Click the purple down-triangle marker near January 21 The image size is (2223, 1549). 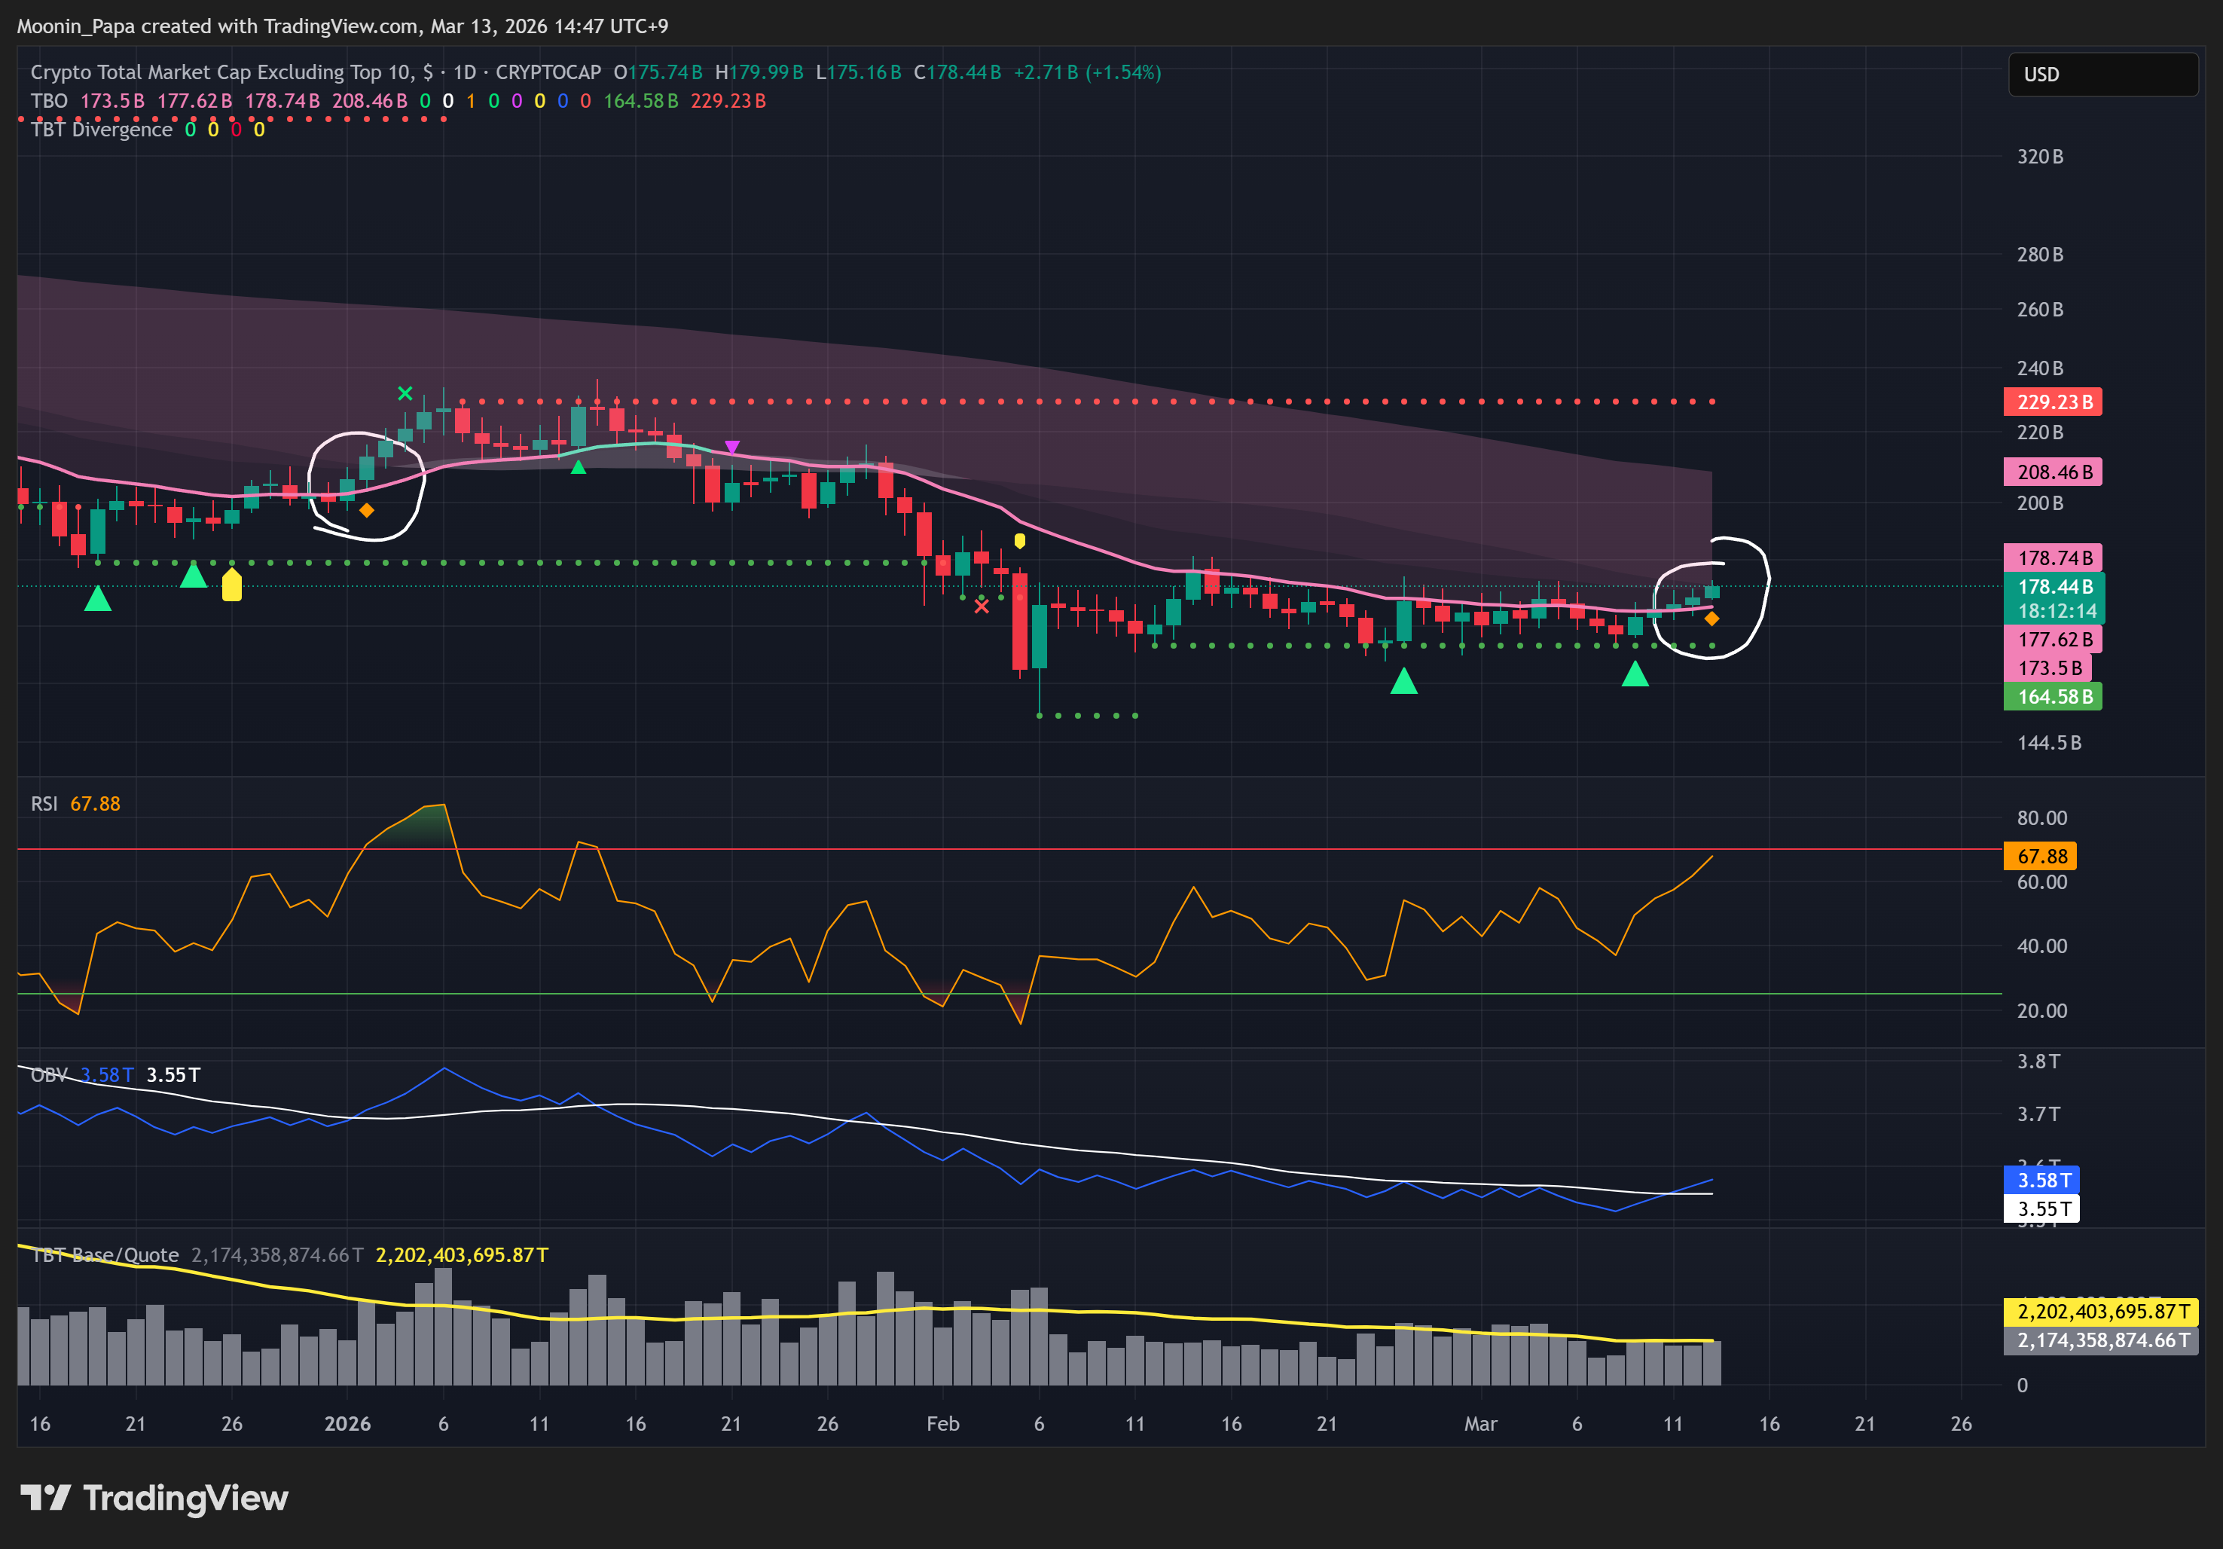point(732,448)
